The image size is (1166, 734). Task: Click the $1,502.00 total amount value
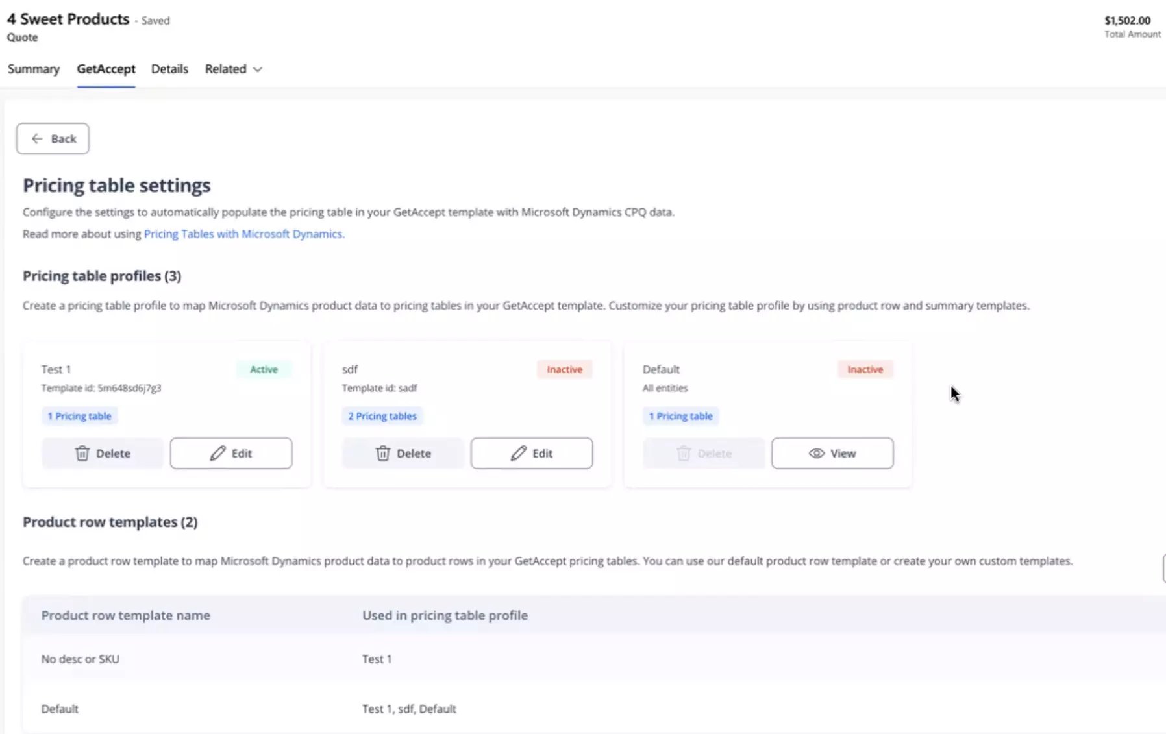1128,21
